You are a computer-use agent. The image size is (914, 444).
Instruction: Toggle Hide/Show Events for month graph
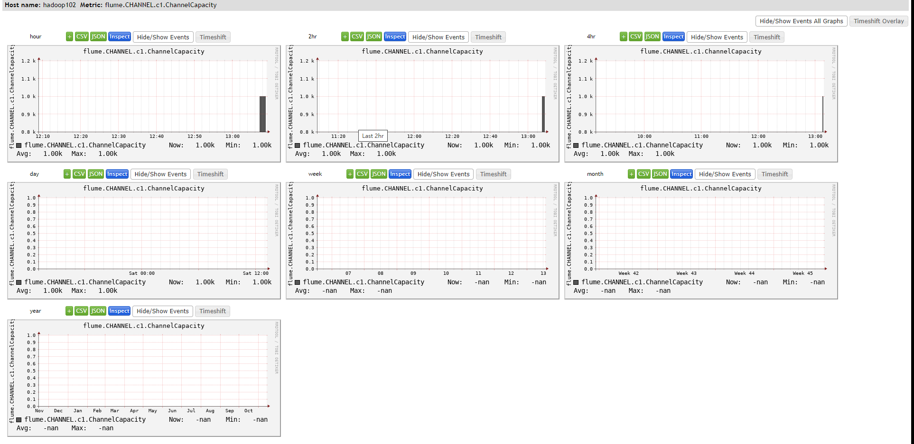pos(725,174)
